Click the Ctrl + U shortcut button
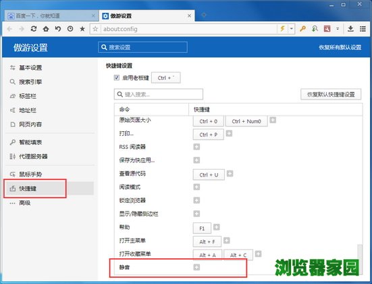This screenshot has height=284, width=372. click(209, 174)
